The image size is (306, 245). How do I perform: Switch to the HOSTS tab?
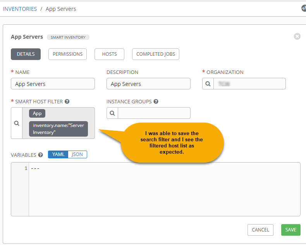[109, 54]
